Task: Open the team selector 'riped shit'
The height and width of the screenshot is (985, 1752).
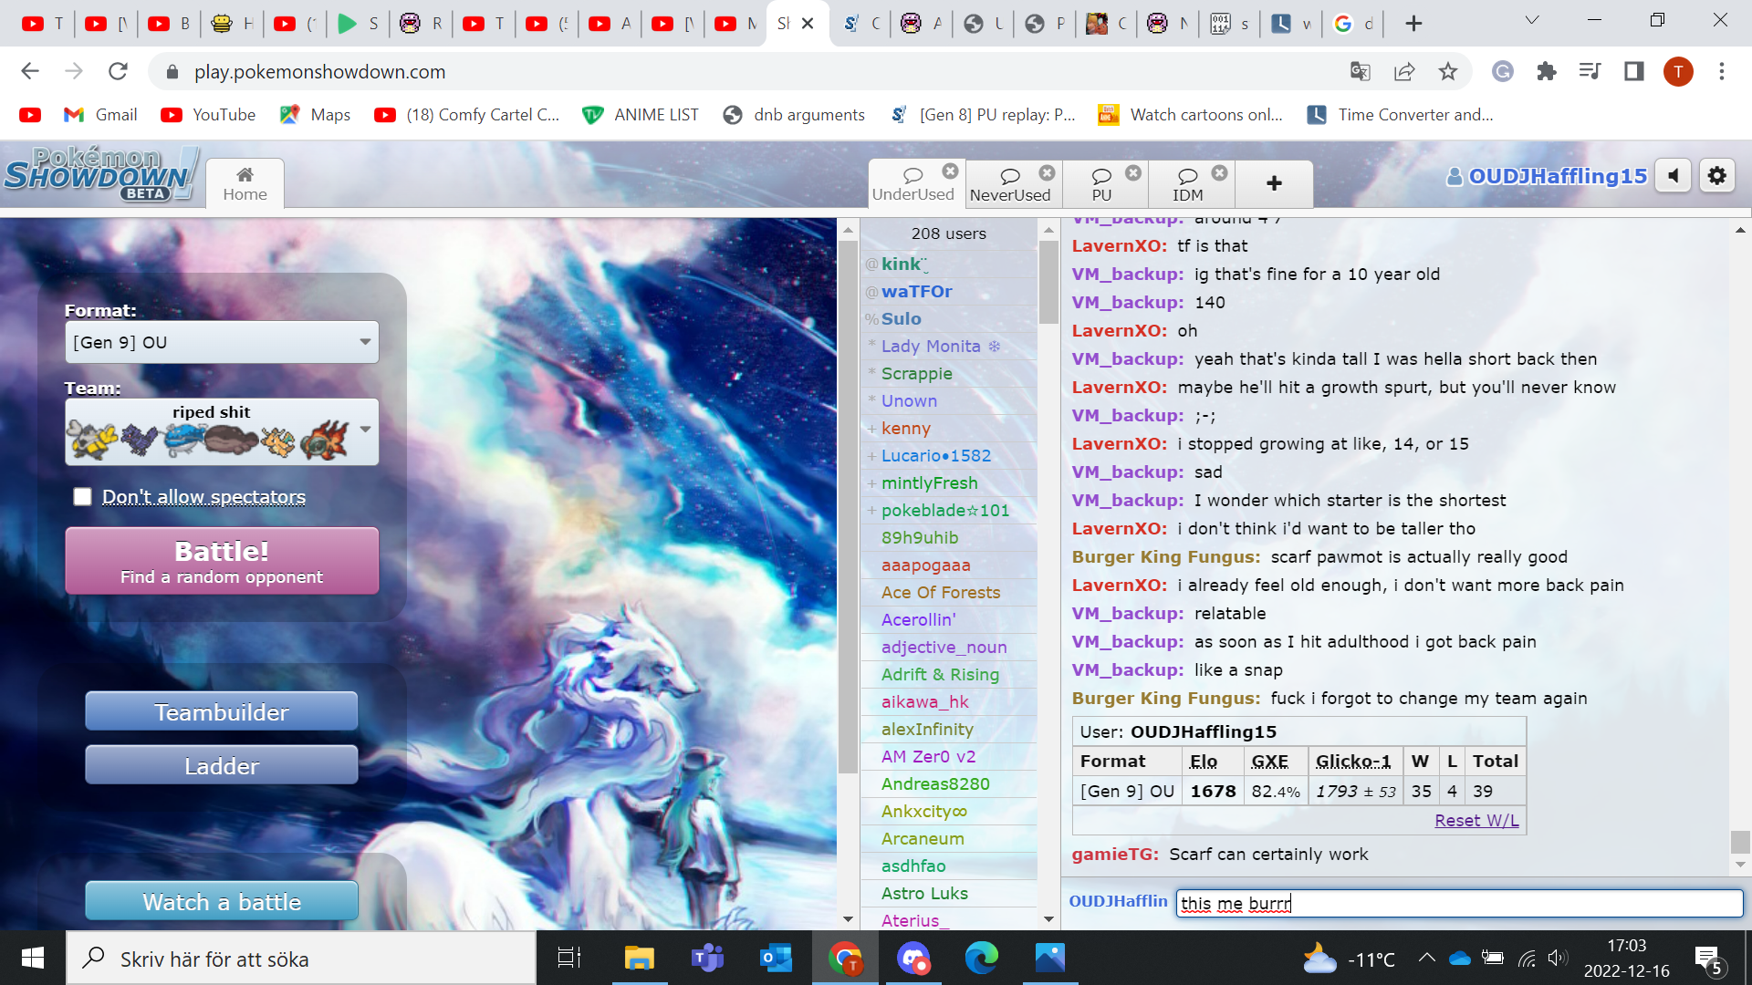Action: coord(222,431)
